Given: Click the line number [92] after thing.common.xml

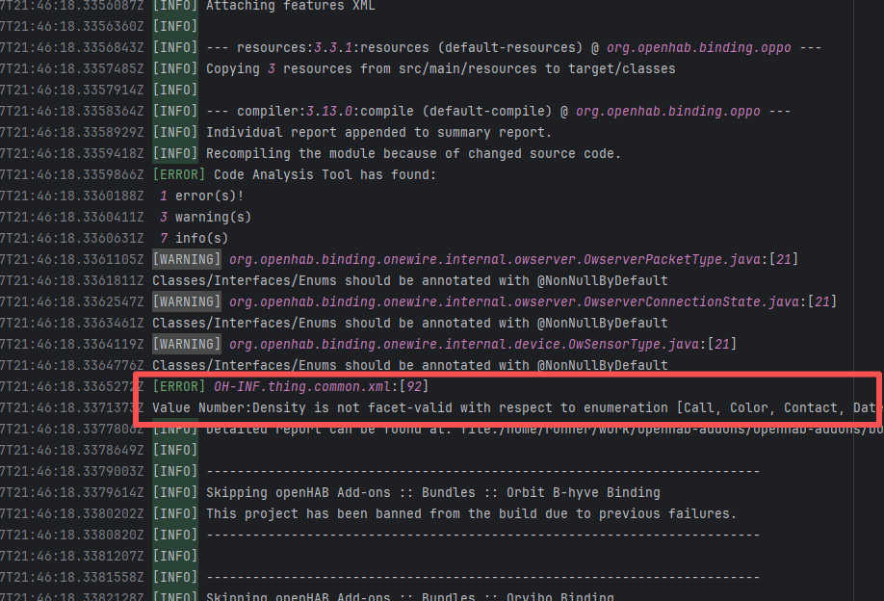Looking at the screenshot, I should click(x=413, y=387).
